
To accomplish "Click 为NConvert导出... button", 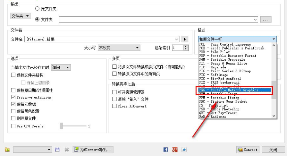I will tap(93, 150).
